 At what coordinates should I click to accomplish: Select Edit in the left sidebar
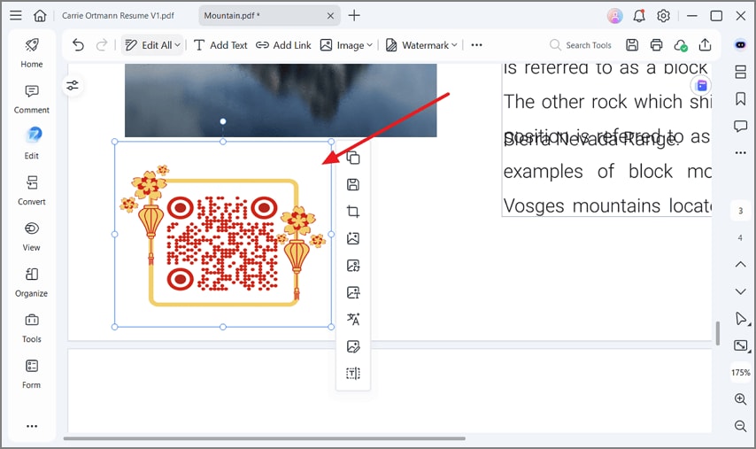point(32,143)
